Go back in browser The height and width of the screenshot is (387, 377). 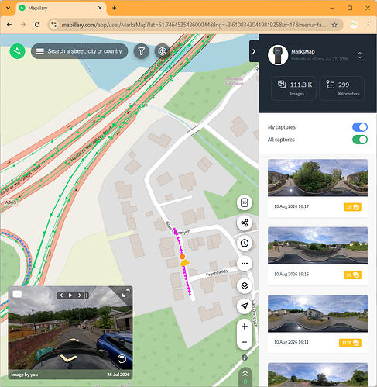[x=9, y=25]
